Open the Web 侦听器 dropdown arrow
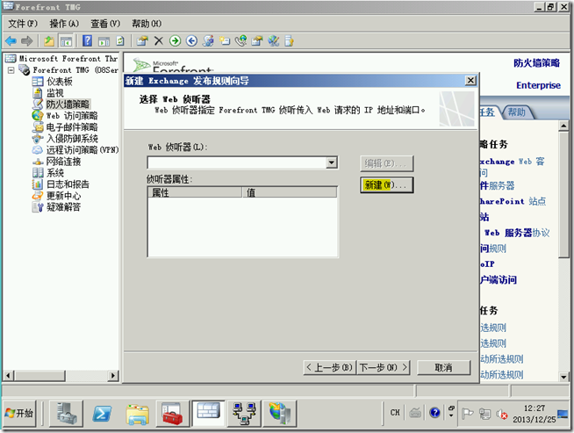The image size is (574, 433). click(332, 162)
